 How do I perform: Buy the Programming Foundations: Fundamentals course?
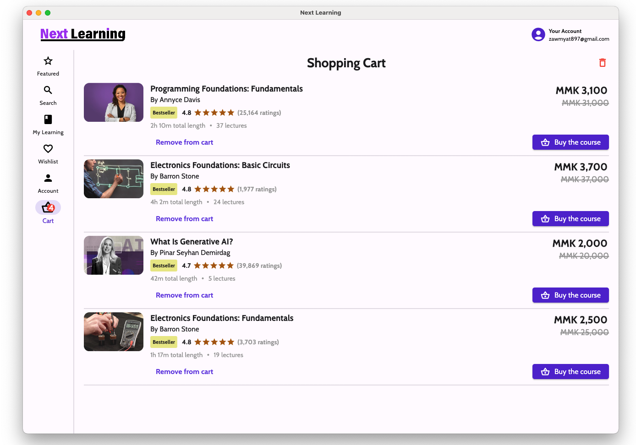570,142
